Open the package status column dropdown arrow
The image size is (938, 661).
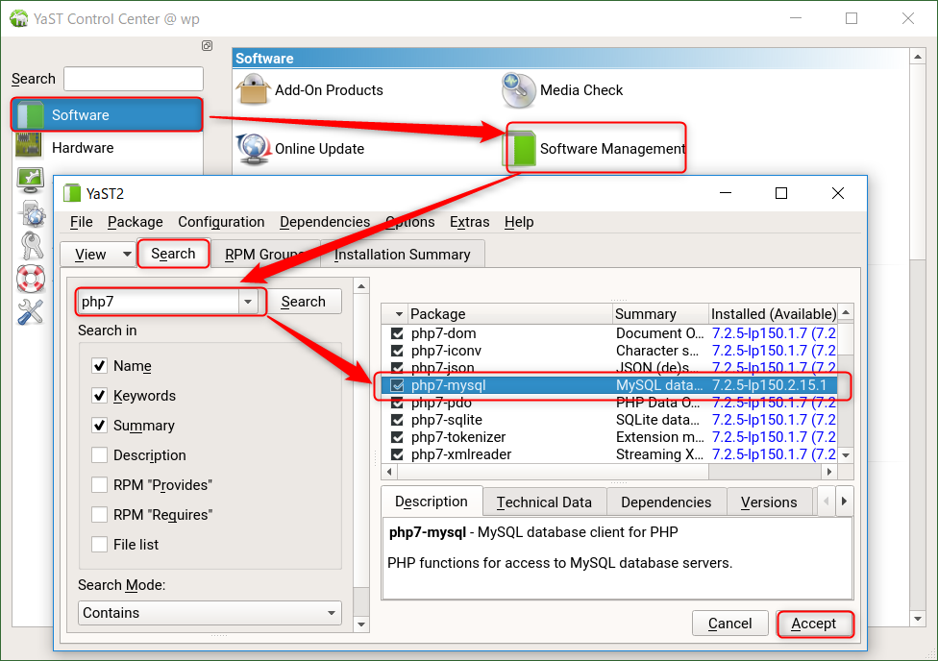(399, 314)
